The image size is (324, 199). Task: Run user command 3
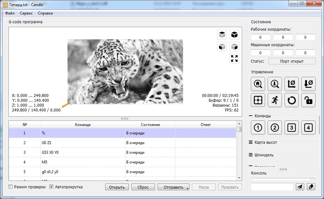tap(292, 128)
